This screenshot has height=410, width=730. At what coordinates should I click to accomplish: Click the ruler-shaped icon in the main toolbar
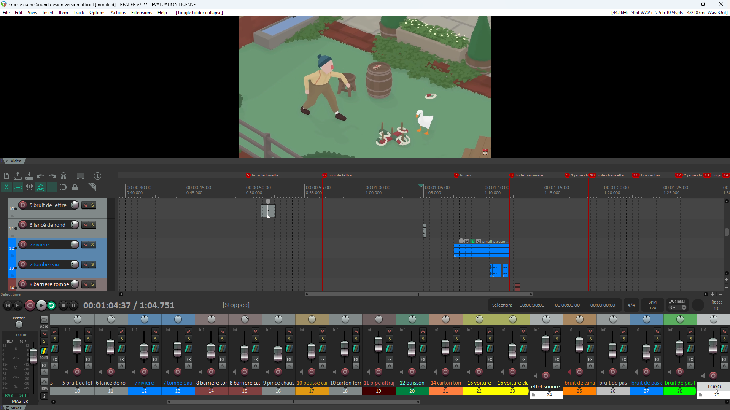click(x=92, y=187)
